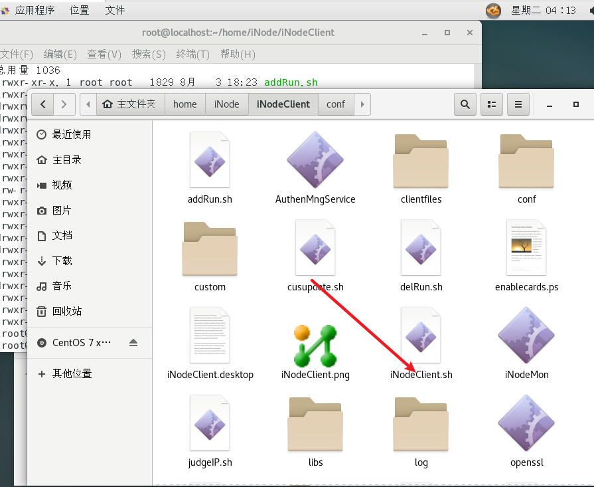Viewport: 594px width, 487px height.
Task: Go to conf segment in path bar
Action: click(x=336, y=104)
